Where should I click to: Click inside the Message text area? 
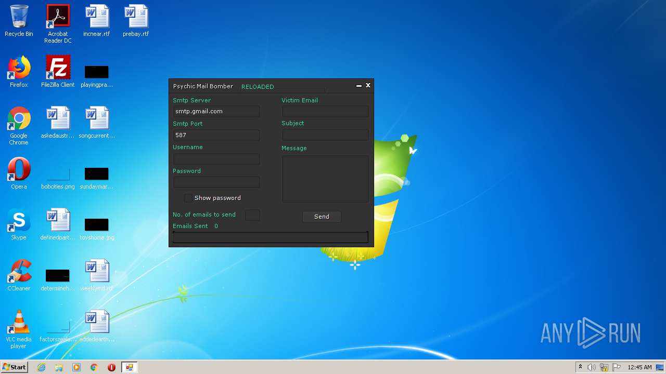pos(325,178)
